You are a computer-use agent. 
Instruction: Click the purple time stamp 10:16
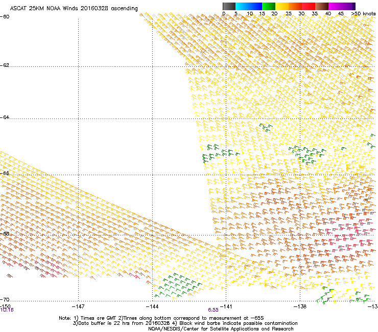(x=7, y=310)
